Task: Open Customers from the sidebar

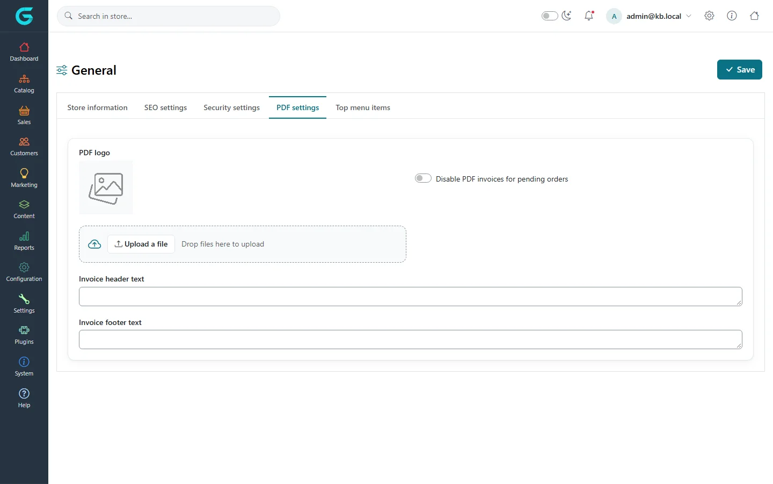Action: coord(24,147)
